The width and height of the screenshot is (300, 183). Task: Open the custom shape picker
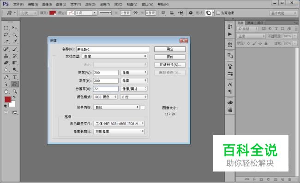[x=210, y=13]
